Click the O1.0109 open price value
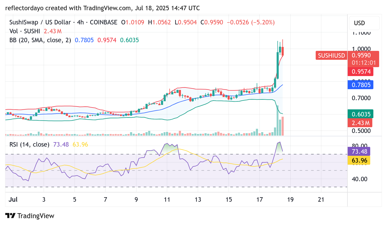The height and width of the screenshot is (225, 387). 133,22
